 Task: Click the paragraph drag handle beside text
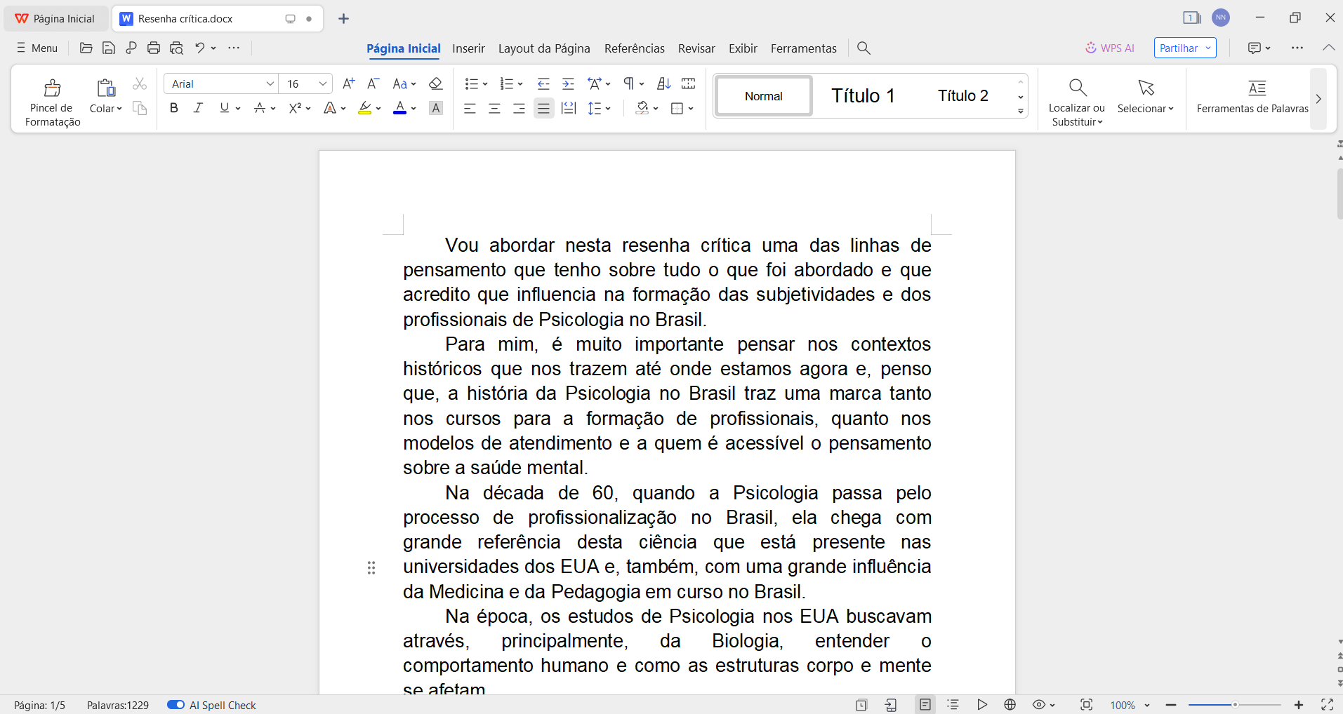371,567
